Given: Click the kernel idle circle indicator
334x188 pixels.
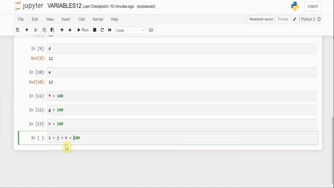Looking at the screenshot, I should tap(319, 19).
